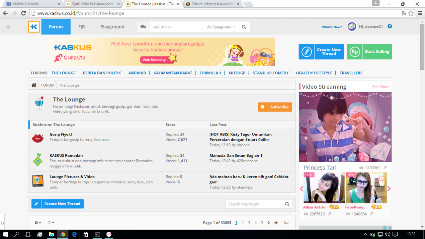Viewport: 425px width, 239px height.
Task: Bookmark this page with star icon
Action: point(411,13)
